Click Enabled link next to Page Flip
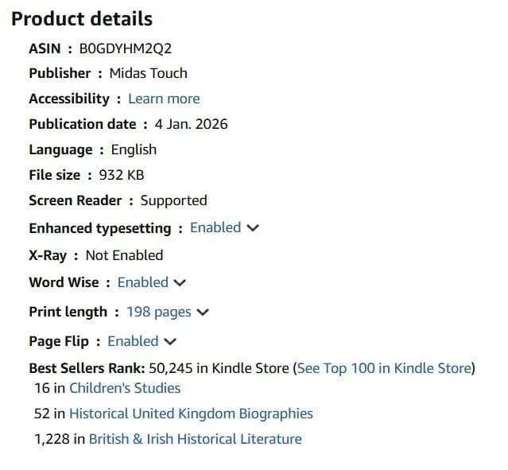Screen dimensions: 508x470 click(133, 341)
